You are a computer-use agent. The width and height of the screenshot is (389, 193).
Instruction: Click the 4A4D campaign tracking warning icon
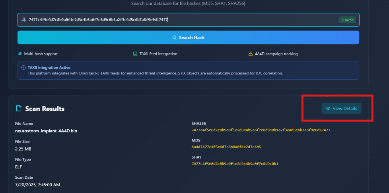(x=250, y=54)
